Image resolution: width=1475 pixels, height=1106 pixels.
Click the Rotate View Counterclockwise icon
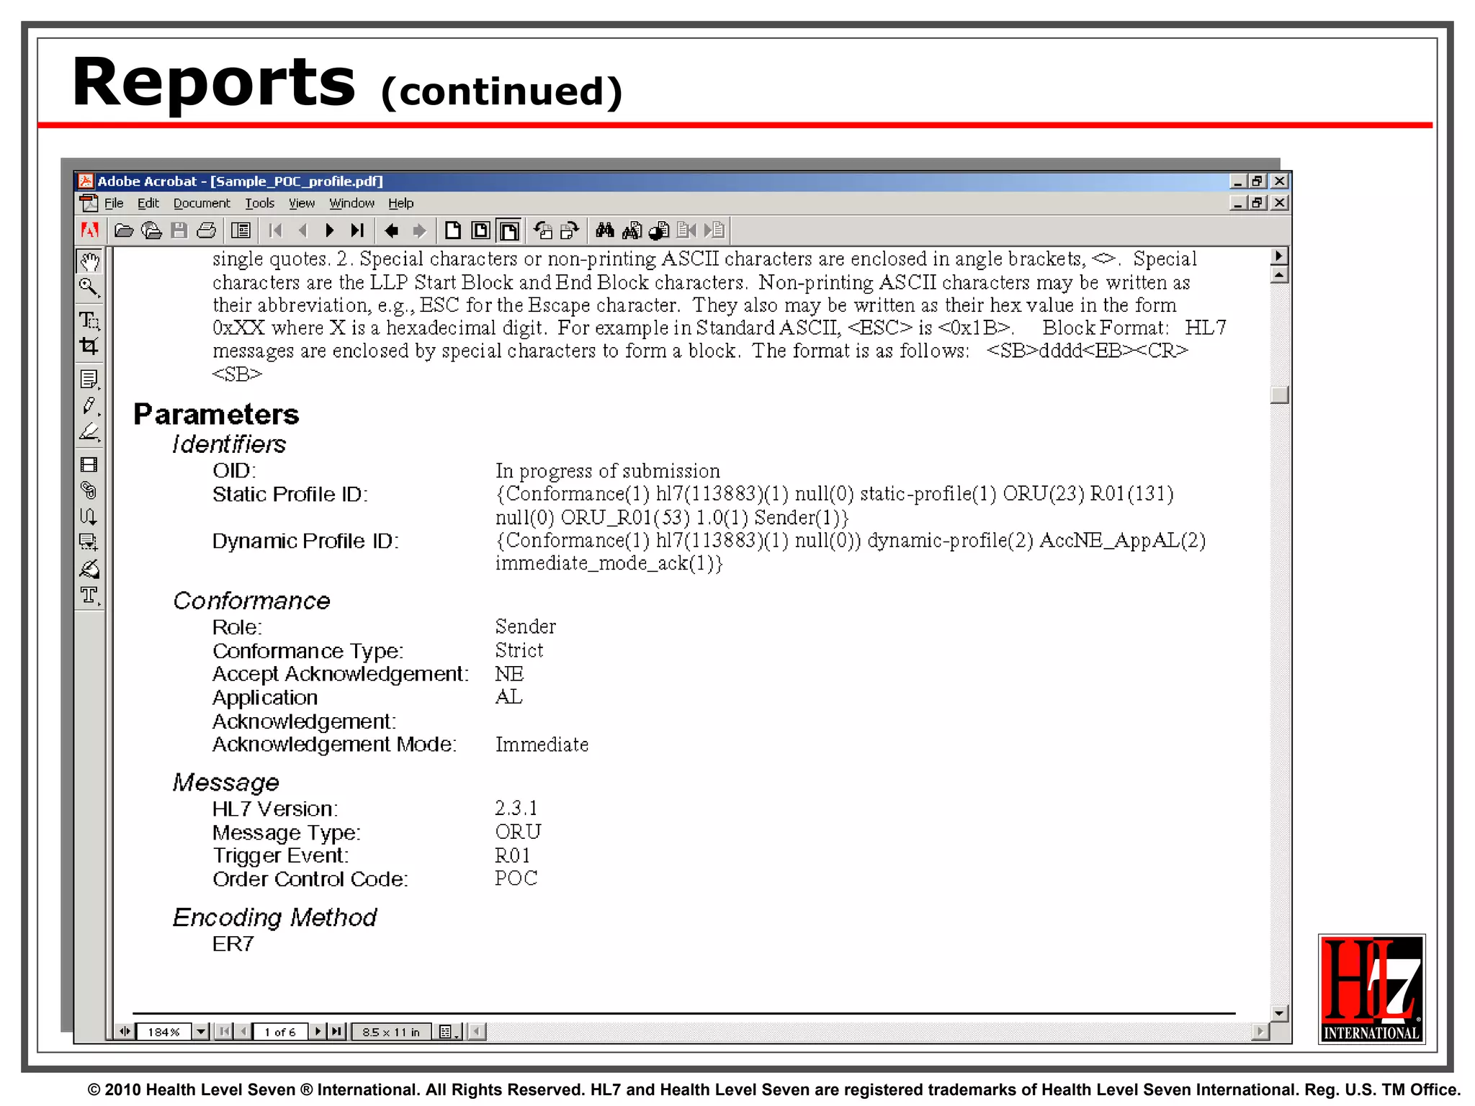coord(542,230)
